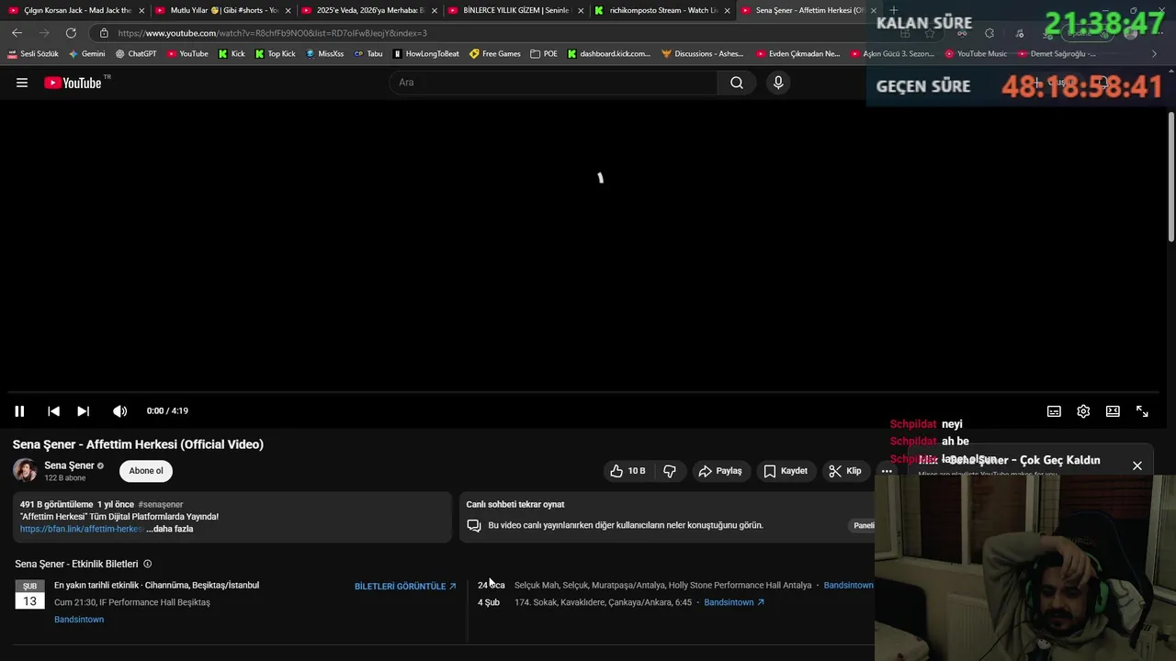This screenshot has width=1176, height=661.
Task: Open a new browser tab
Action: click(894, 10)
